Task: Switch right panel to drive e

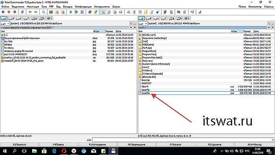Action: pyautogui.click(x=157, y=18)
